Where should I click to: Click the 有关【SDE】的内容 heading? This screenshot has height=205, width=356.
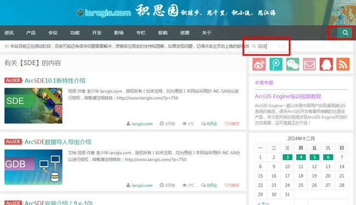[33, 63]
